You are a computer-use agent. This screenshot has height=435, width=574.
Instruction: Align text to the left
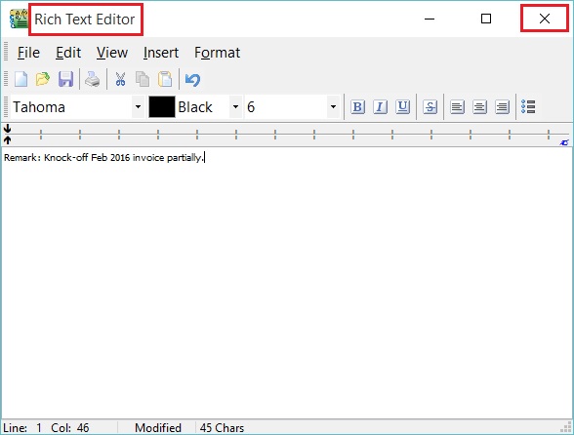pyautogui.click(x=457, y=107)
